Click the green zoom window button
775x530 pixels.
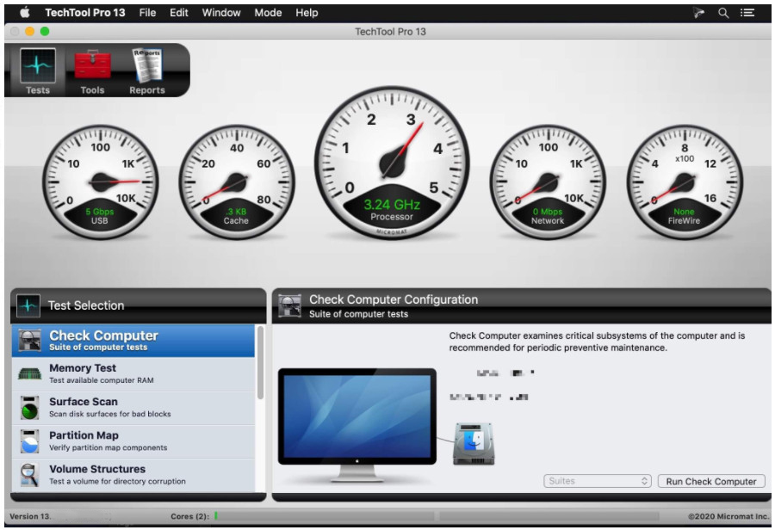click(45, 32)
